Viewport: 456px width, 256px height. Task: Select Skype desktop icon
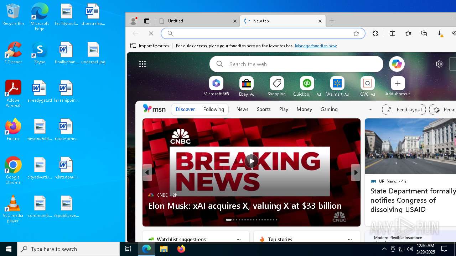[x=40, y=53]
